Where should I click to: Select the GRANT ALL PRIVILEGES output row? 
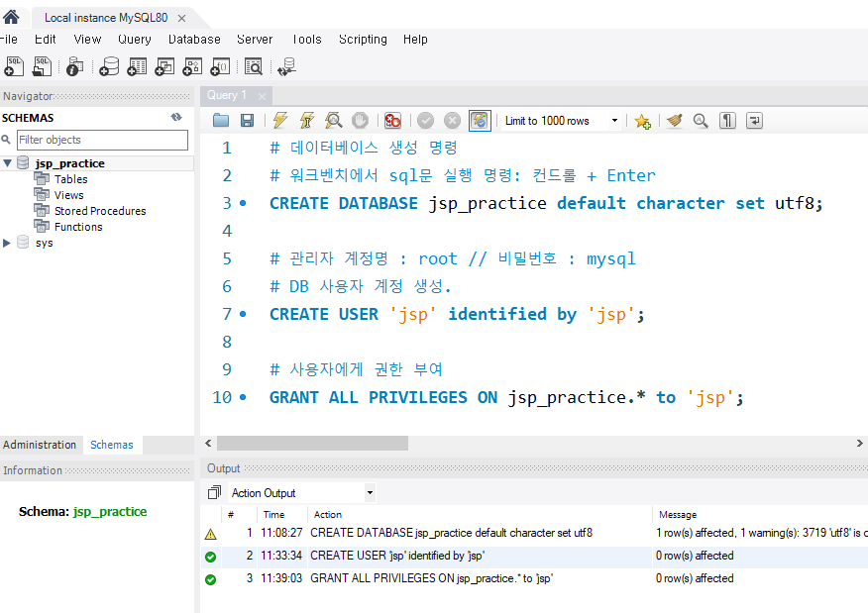[534, 578]
